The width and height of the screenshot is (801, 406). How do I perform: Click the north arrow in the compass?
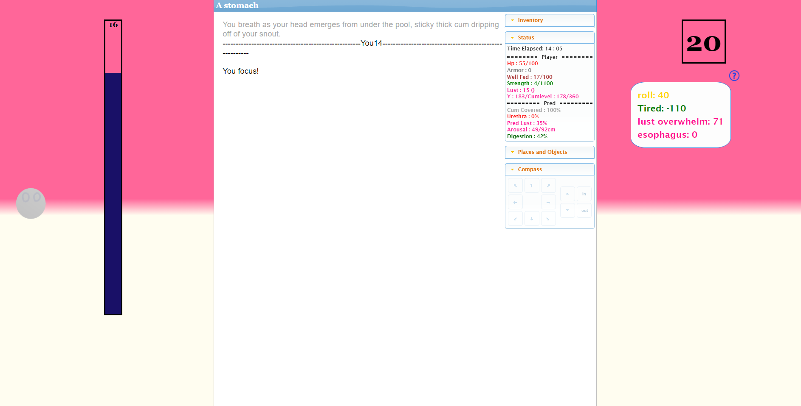tap(532, 186)
